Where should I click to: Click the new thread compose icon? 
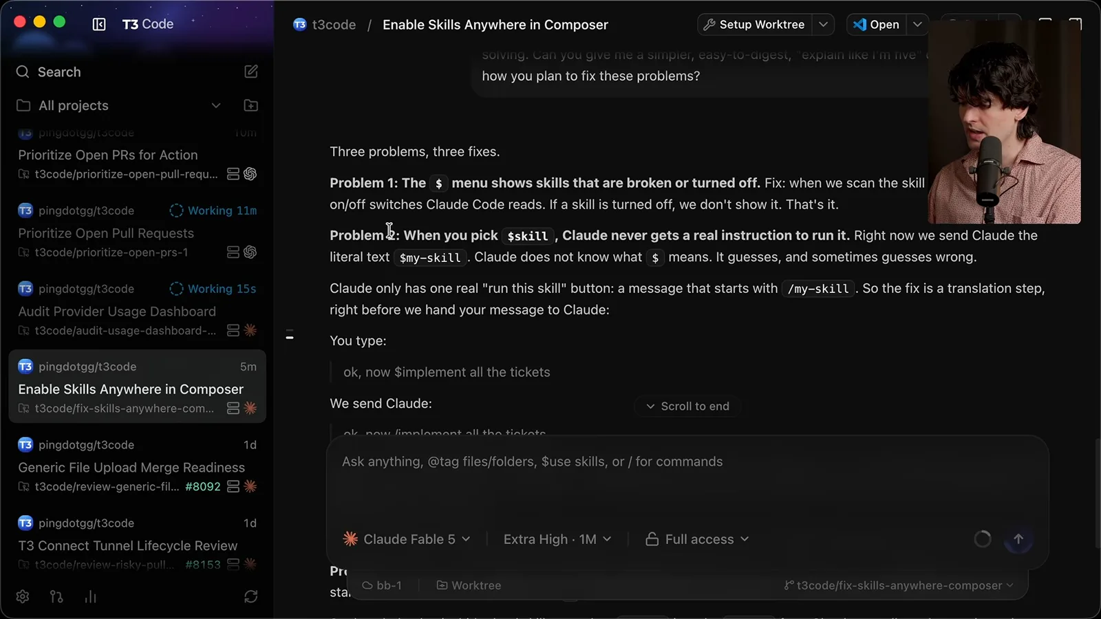point(251,72)
